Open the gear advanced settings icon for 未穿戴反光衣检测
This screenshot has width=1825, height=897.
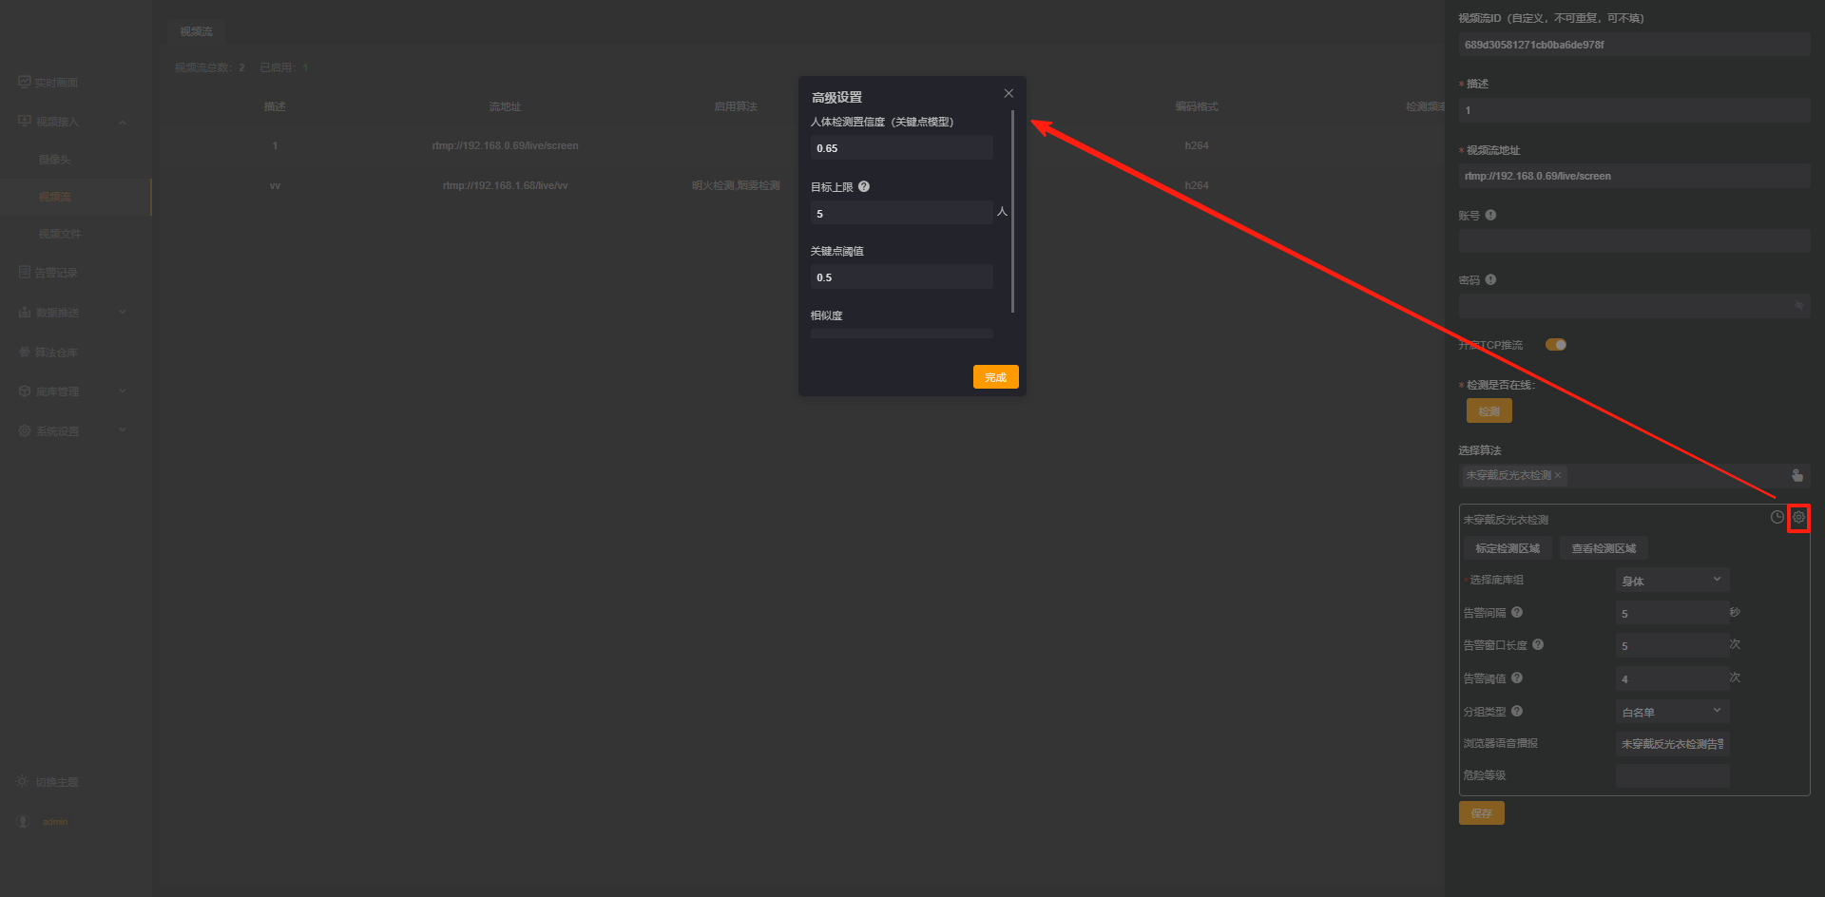click(1798, 517)
